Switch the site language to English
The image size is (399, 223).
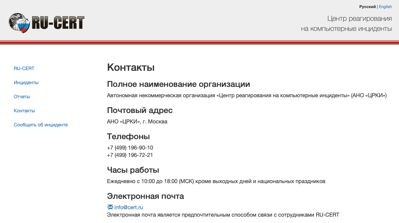pos(385,6)
